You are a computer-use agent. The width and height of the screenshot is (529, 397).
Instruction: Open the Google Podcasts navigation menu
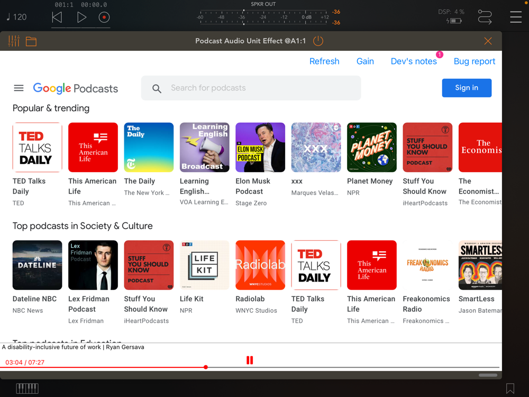tap(19, 88)
